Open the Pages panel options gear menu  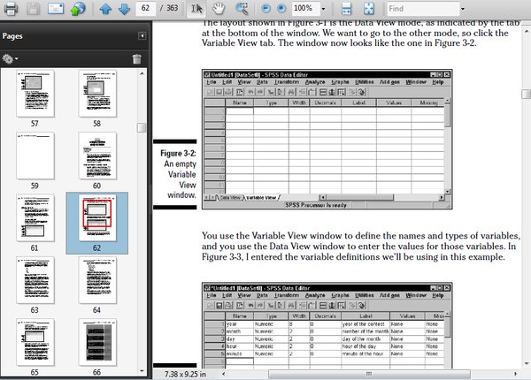pyautogui.click(x=10, y=59)
